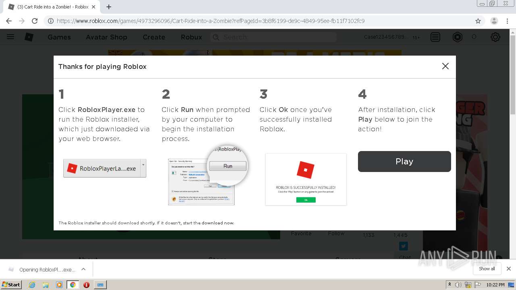This screenshot has height=290, width=516.
Task: Click the 10:22 PM clock
Action: [495, 285]
